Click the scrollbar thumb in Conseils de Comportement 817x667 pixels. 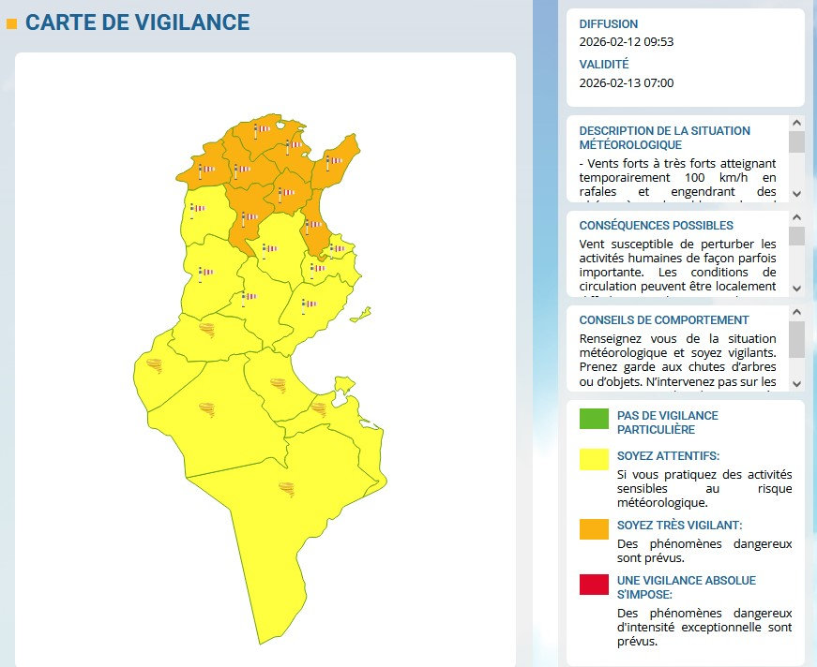(x=796, y=339)
